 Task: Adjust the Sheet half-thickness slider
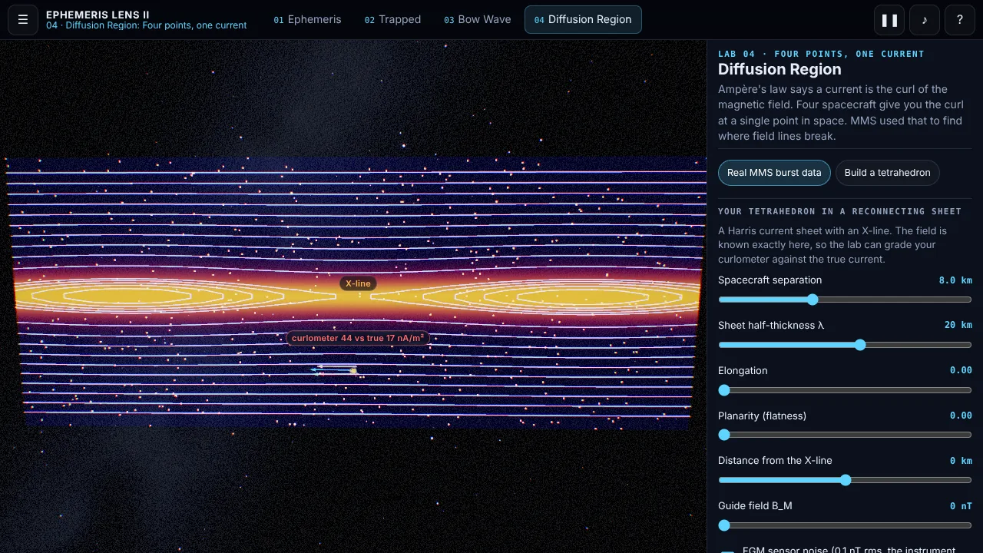(x=845, y=345)
